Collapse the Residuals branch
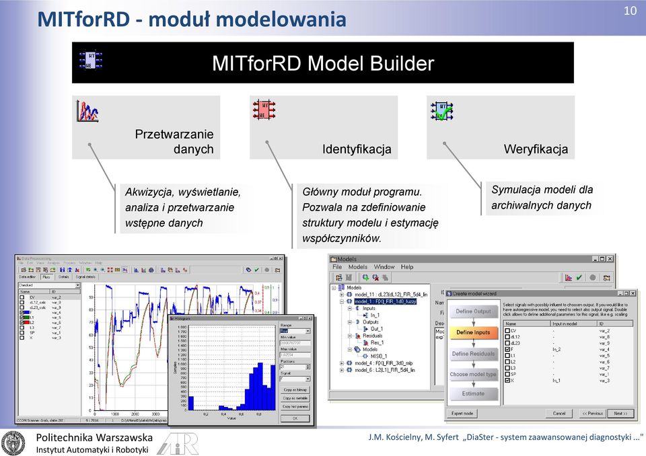Image resolution: width=646 pixels, height=456 pixels. tap(349, 336)
